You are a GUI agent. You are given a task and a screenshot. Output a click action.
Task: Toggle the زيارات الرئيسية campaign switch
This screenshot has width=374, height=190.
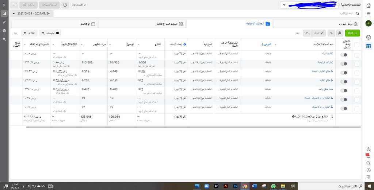point(344,64)
